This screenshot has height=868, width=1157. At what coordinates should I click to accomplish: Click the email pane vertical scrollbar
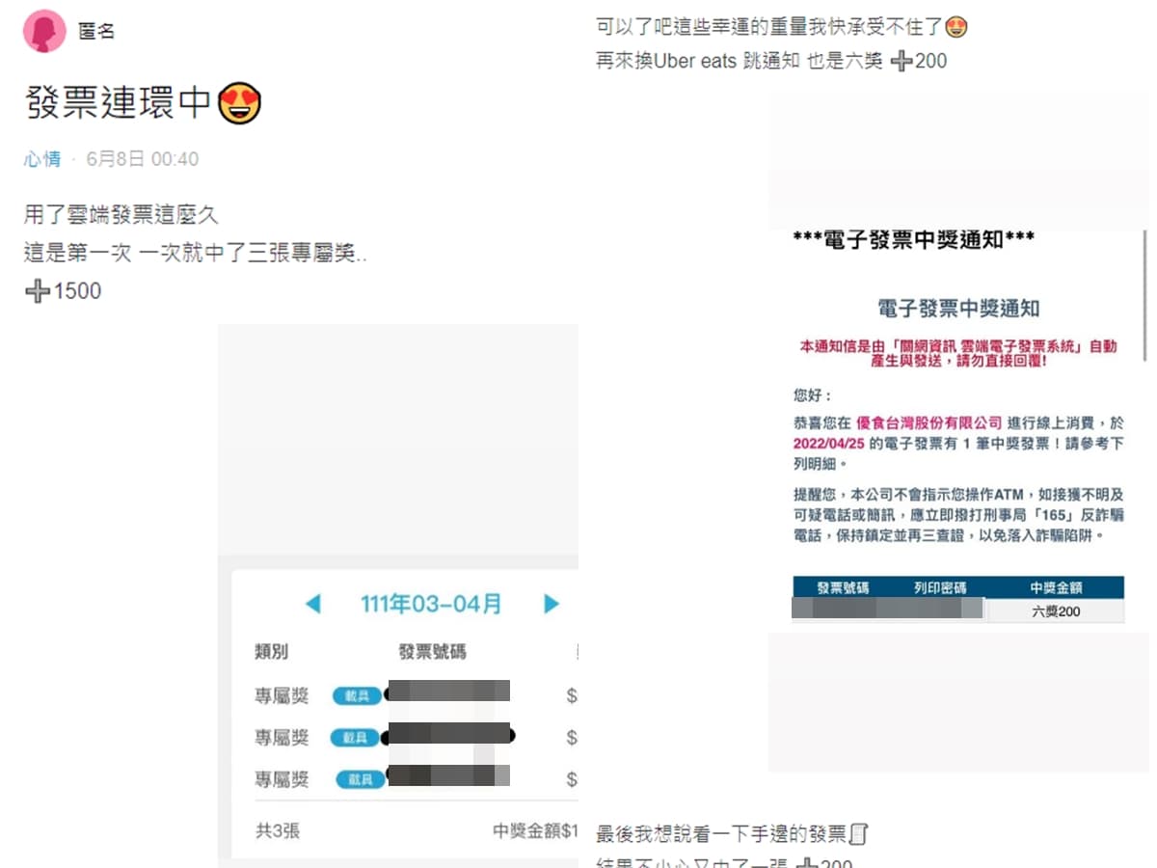tap(1144, 294)
